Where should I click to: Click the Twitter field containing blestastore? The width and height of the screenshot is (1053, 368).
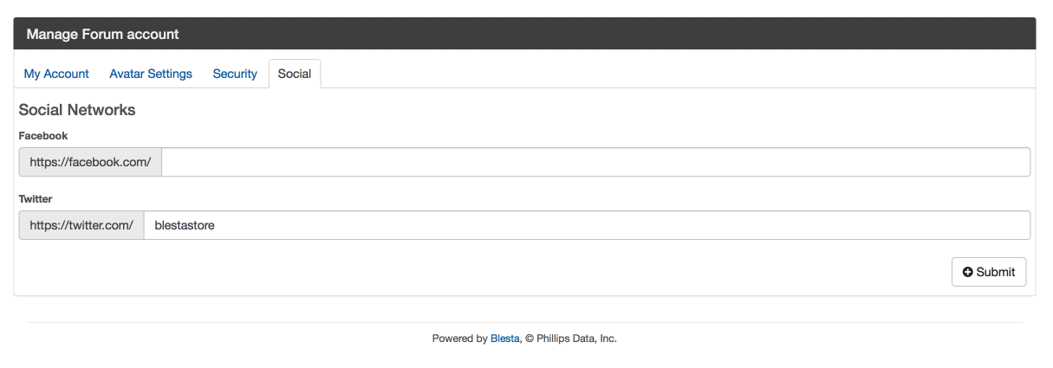pos(587,225)
